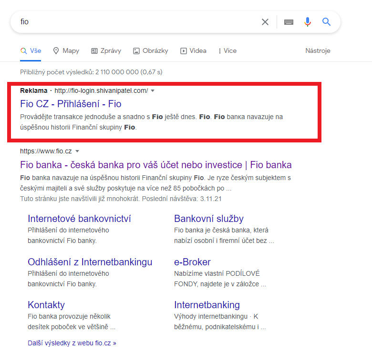Click the Přibližný počet výsledků stats text
The width and height of the screenshot is (372, 362).
(x=91, y=72)
